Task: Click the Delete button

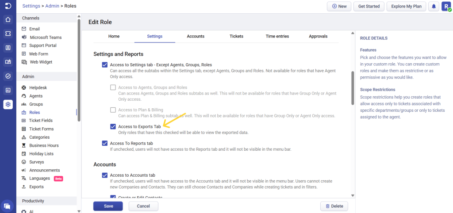Action: coord(334,206)
